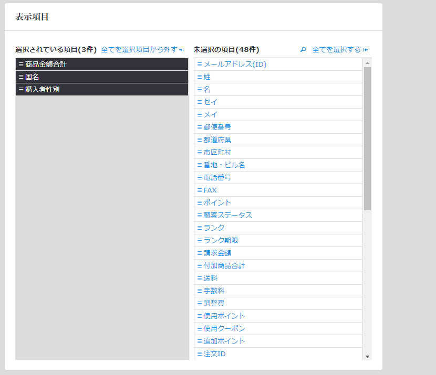Click 全てを選択項目から外す link
Viewport: 436px width, 375px height.
(x=142, y=50)
